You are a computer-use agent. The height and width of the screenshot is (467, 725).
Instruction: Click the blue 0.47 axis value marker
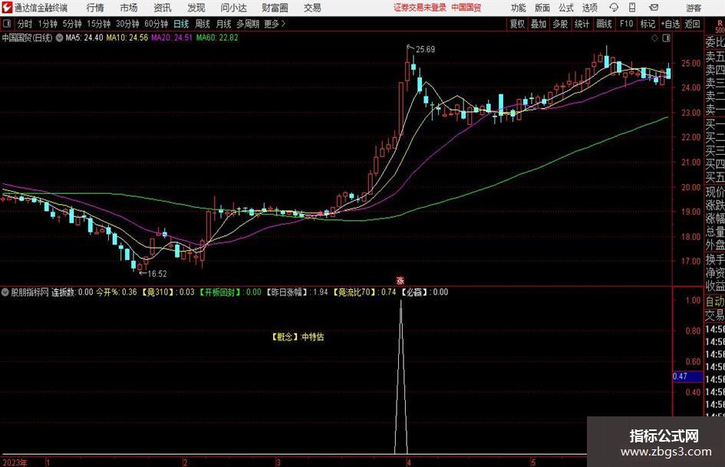pyautogui.click(x=687, y=377)
